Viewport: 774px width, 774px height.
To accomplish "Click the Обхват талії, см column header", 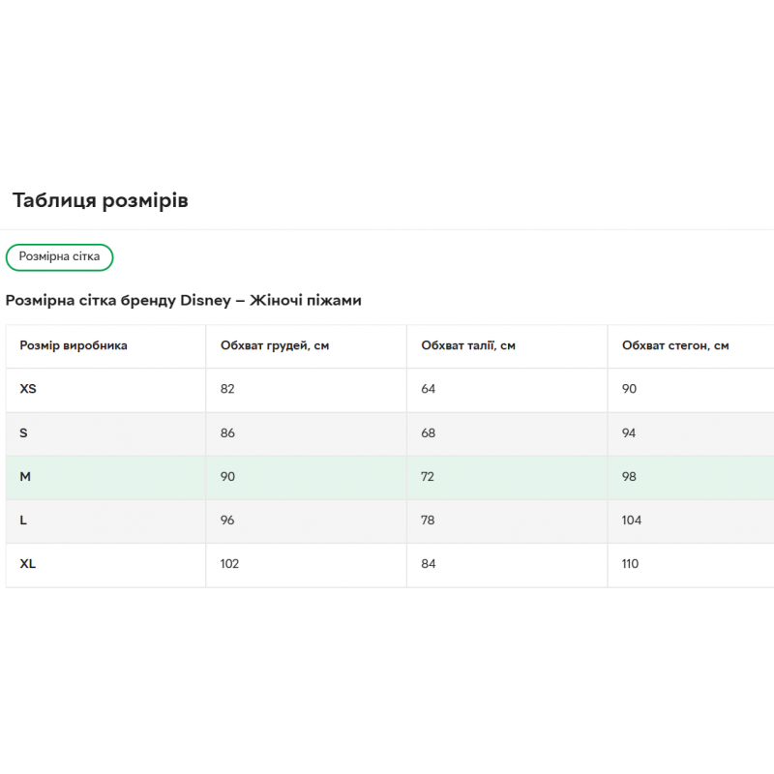I will 468,345.
